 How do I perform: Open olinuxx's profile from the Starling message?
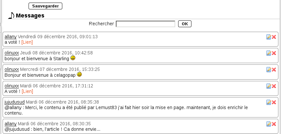coord(12,53)
